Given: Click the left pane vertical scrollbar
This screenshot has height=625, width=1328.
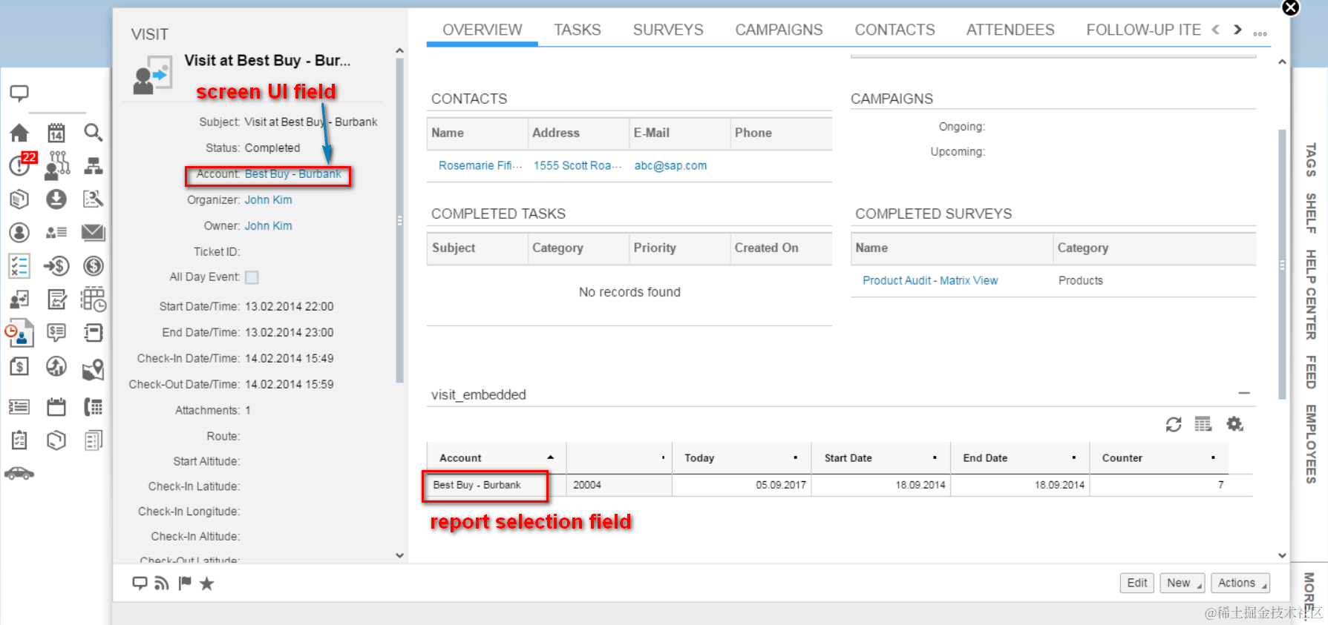Looking at the screenshot, I should (399, 220).
